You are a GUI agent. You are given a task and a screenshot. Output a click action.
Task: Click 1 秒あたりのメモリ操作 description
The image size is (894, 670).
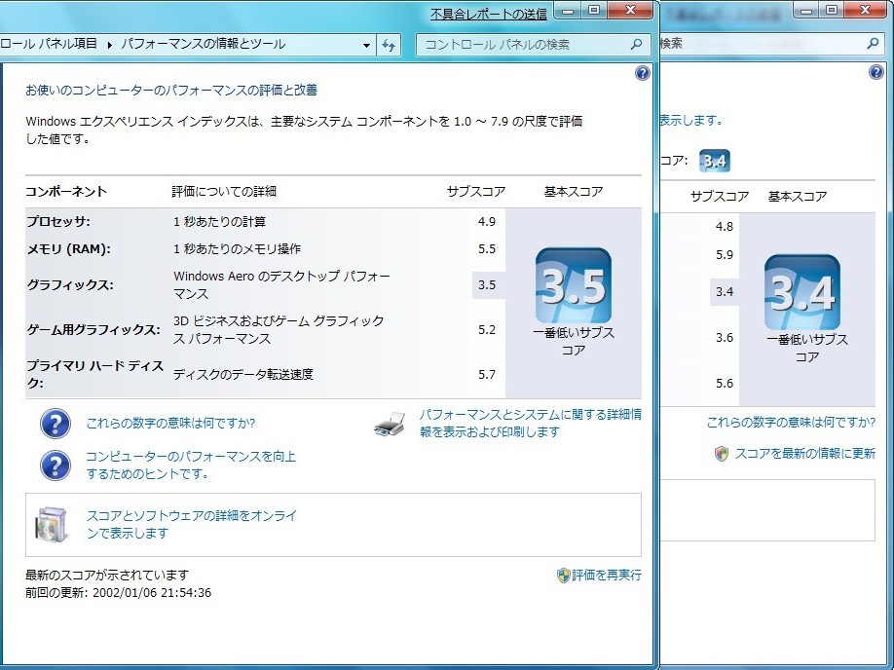238,249
